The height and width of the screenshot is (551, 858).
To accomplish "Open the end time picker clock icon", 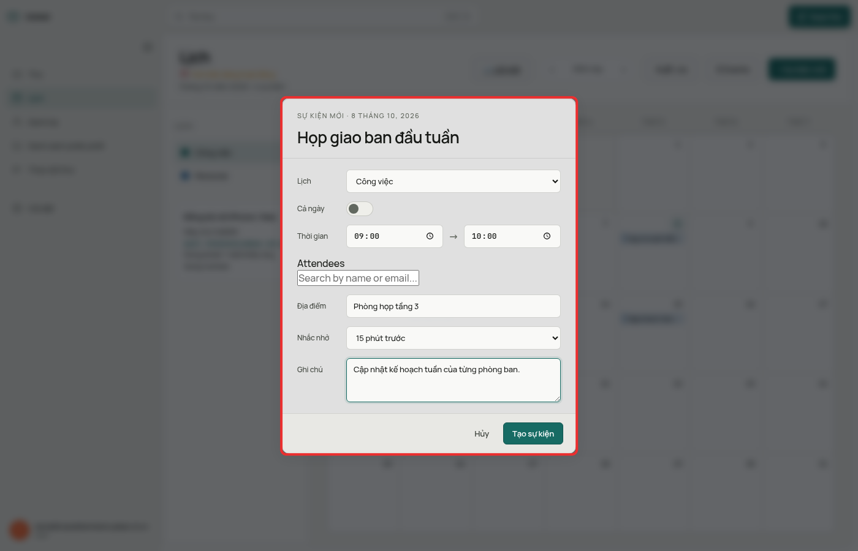I will pyautogui.click(x=547, y=236).
